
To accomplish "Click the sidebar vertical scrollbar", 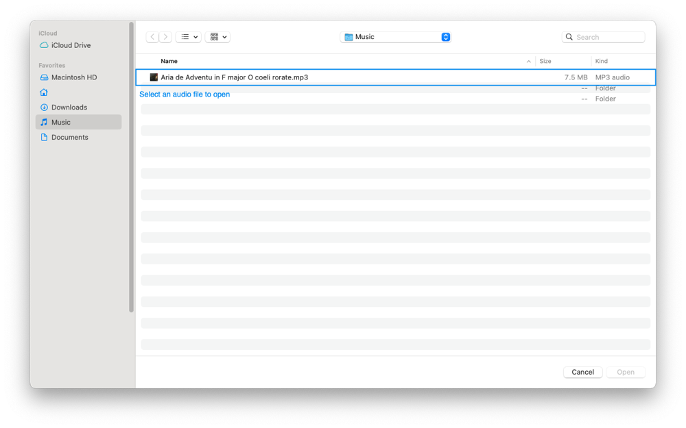I will 131,167.
